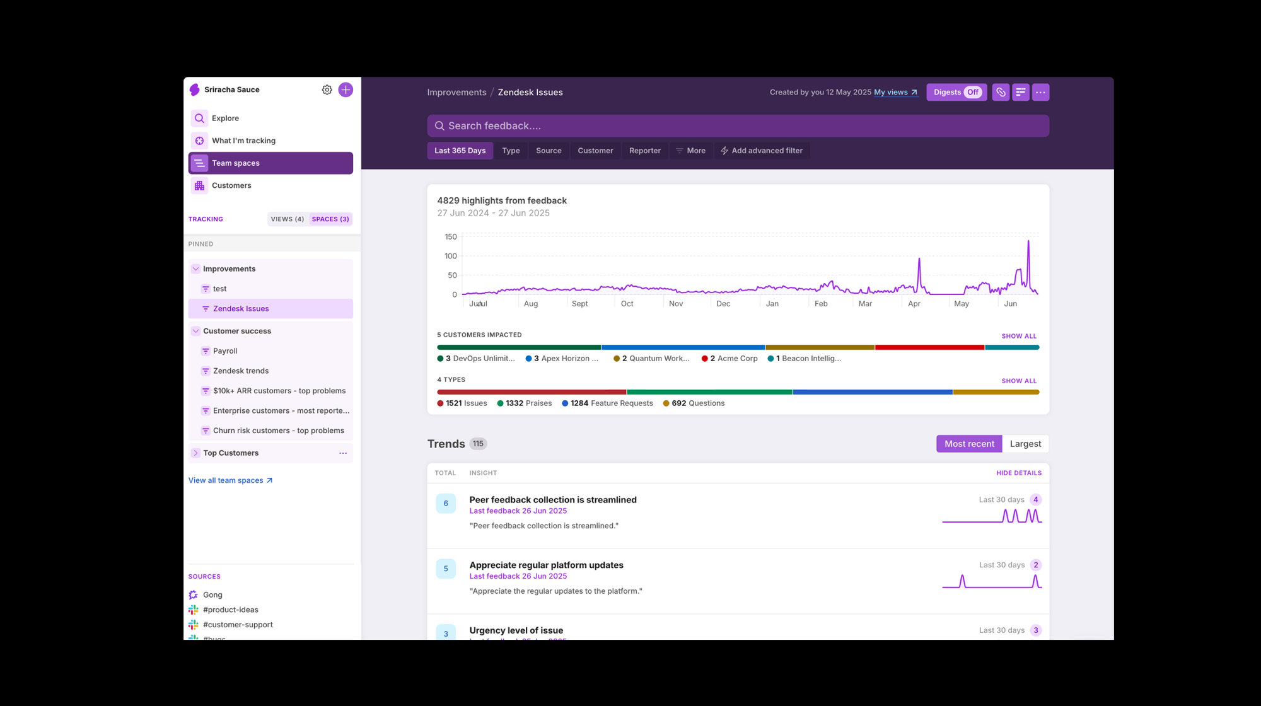The height and width of the screenshot is (706, 1261).
Task: Click the copy link icon in header
Action: point(1001,92)
